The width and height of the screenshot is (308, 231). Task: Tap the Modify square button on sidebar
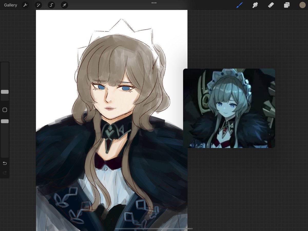click(x=5, y=110)
